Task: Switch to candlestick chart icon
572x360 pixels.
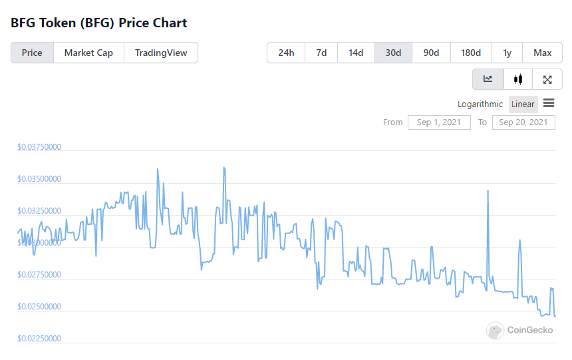Action: tap(518, 79)
